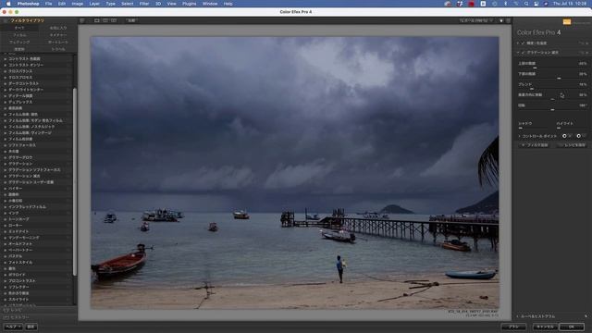Select the ウェディング category tab
Image resolution: width=592 pixels, height=333 pixels.
[x=19, y=43]
